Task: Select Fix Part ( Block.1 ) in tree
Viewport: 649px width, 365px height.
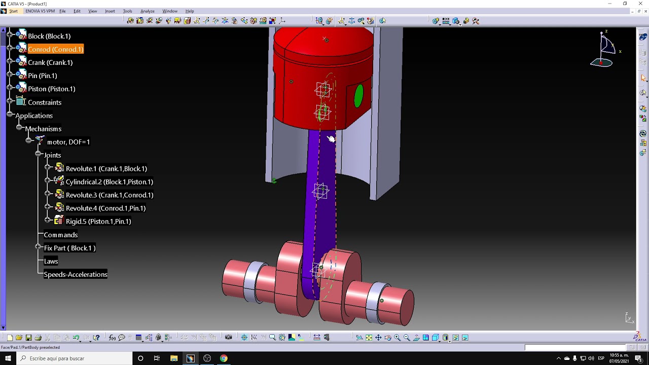Action: point(69,248)
